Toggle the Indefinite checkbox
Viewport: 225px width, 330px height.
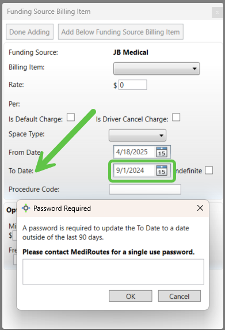[x=209, y=170]
